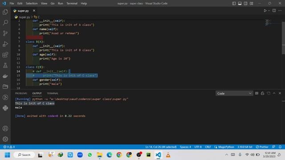This screenshot has width=285, height=160.
Task: Open output log in editor
Action: (x=269, y=93)
